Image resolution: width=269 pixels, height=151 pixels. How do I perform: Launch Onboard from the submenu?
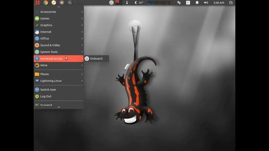click(96, 59)
